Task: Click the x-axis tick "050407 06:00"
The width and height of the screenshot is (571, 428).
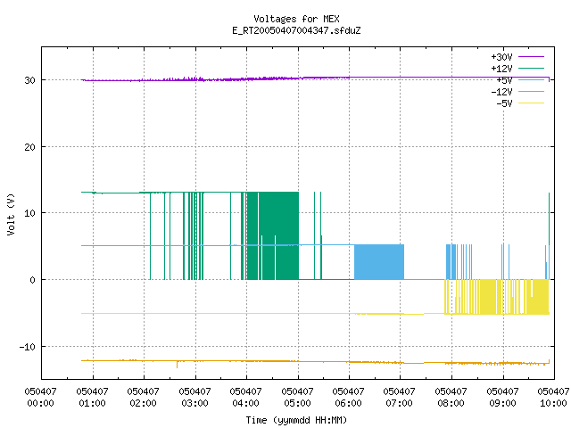Action: click(349, 398)
